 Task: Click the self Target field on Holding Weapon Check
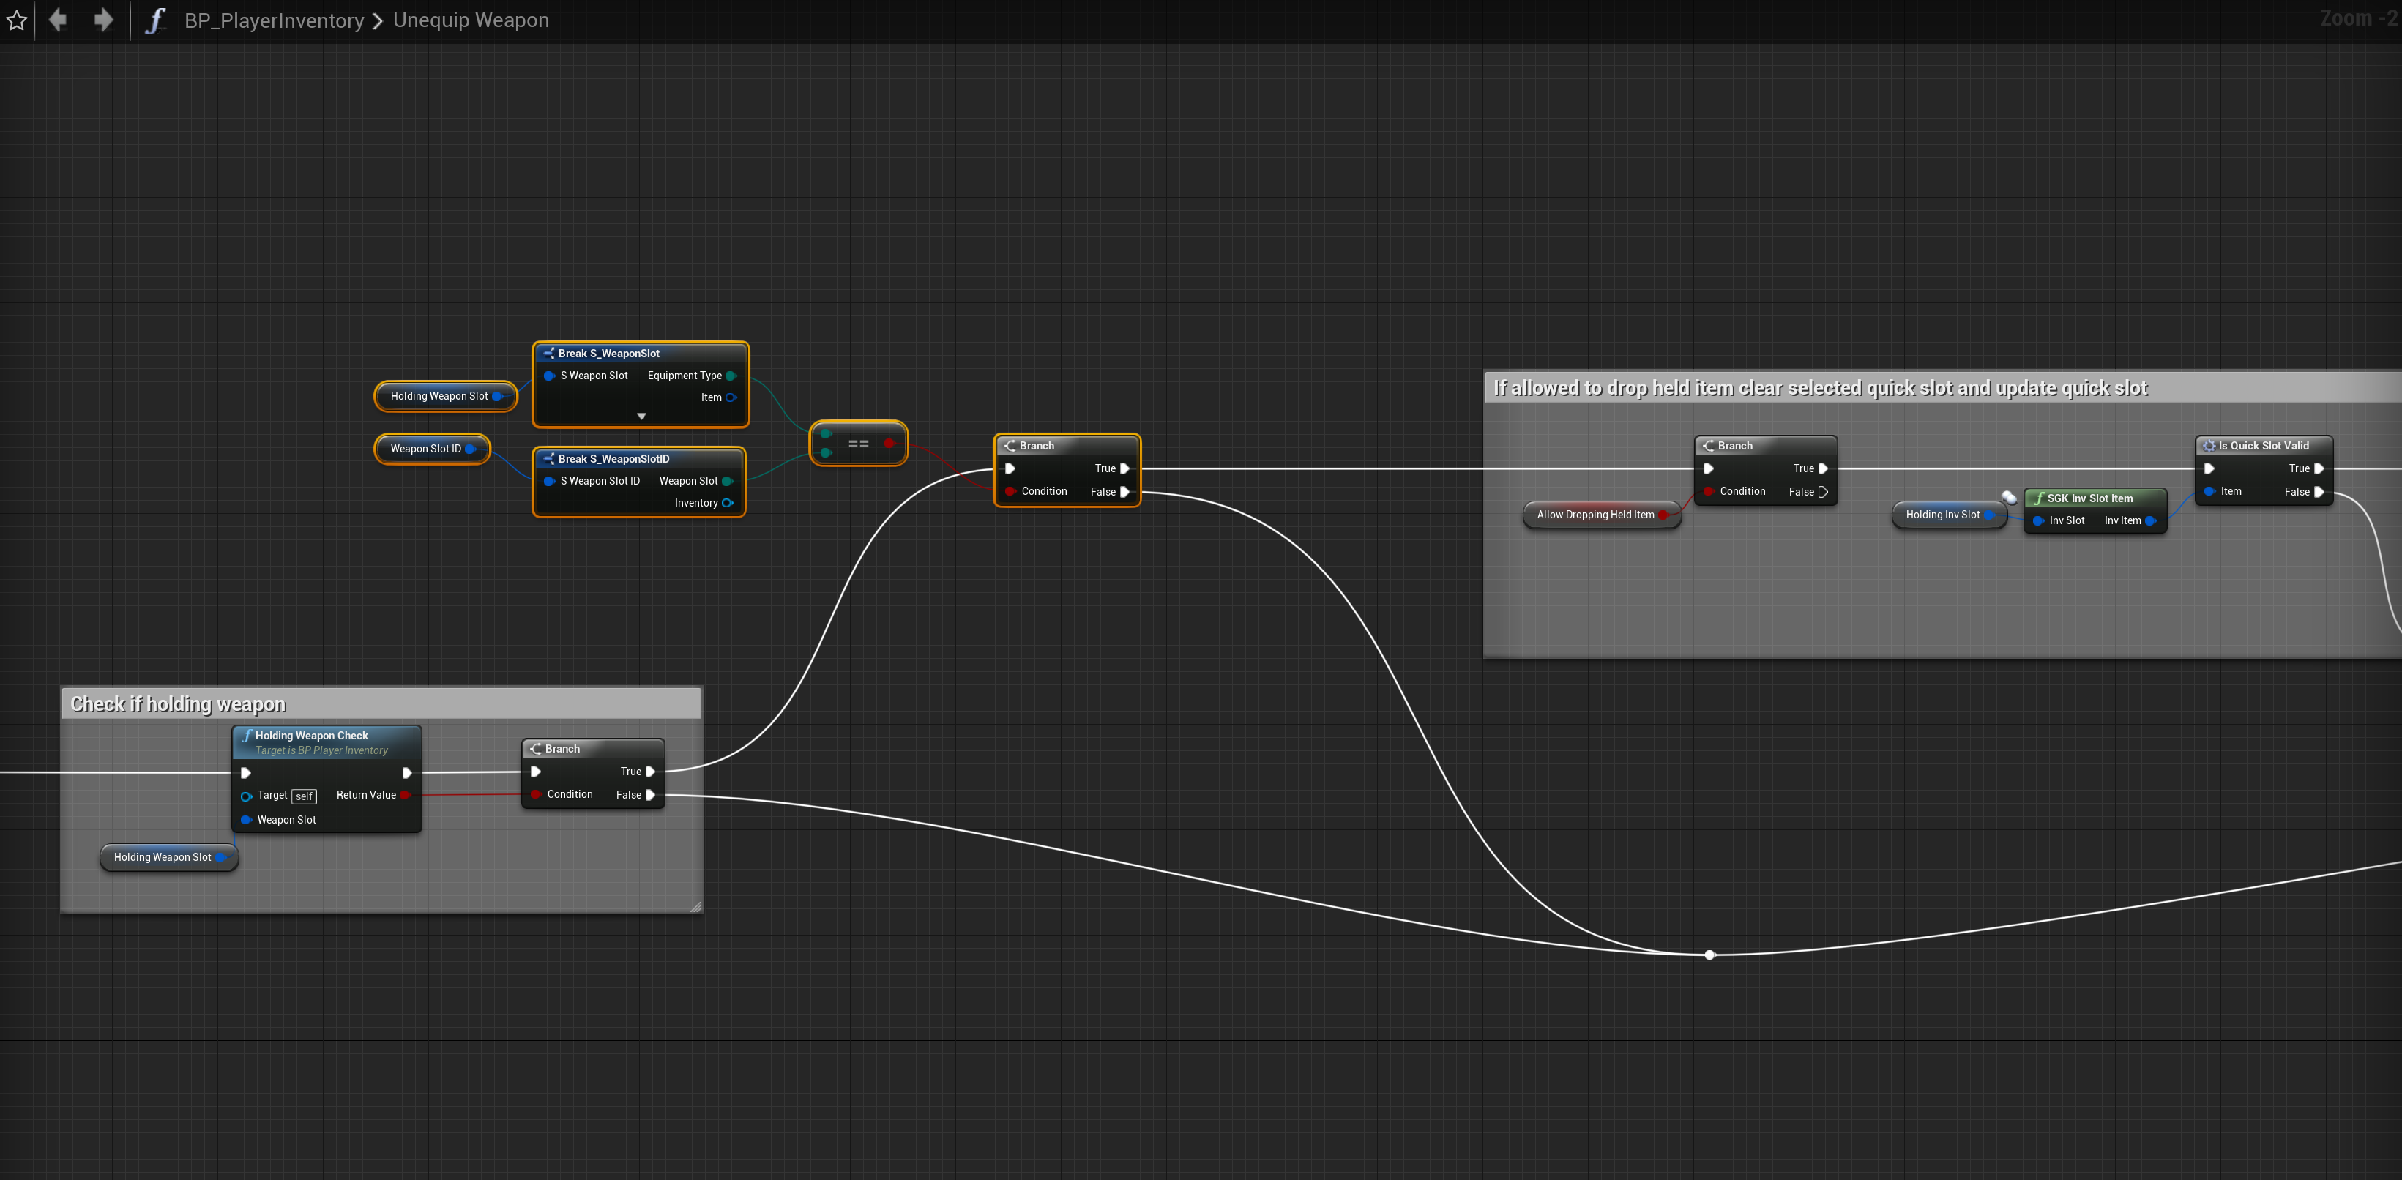coord(304,796)
